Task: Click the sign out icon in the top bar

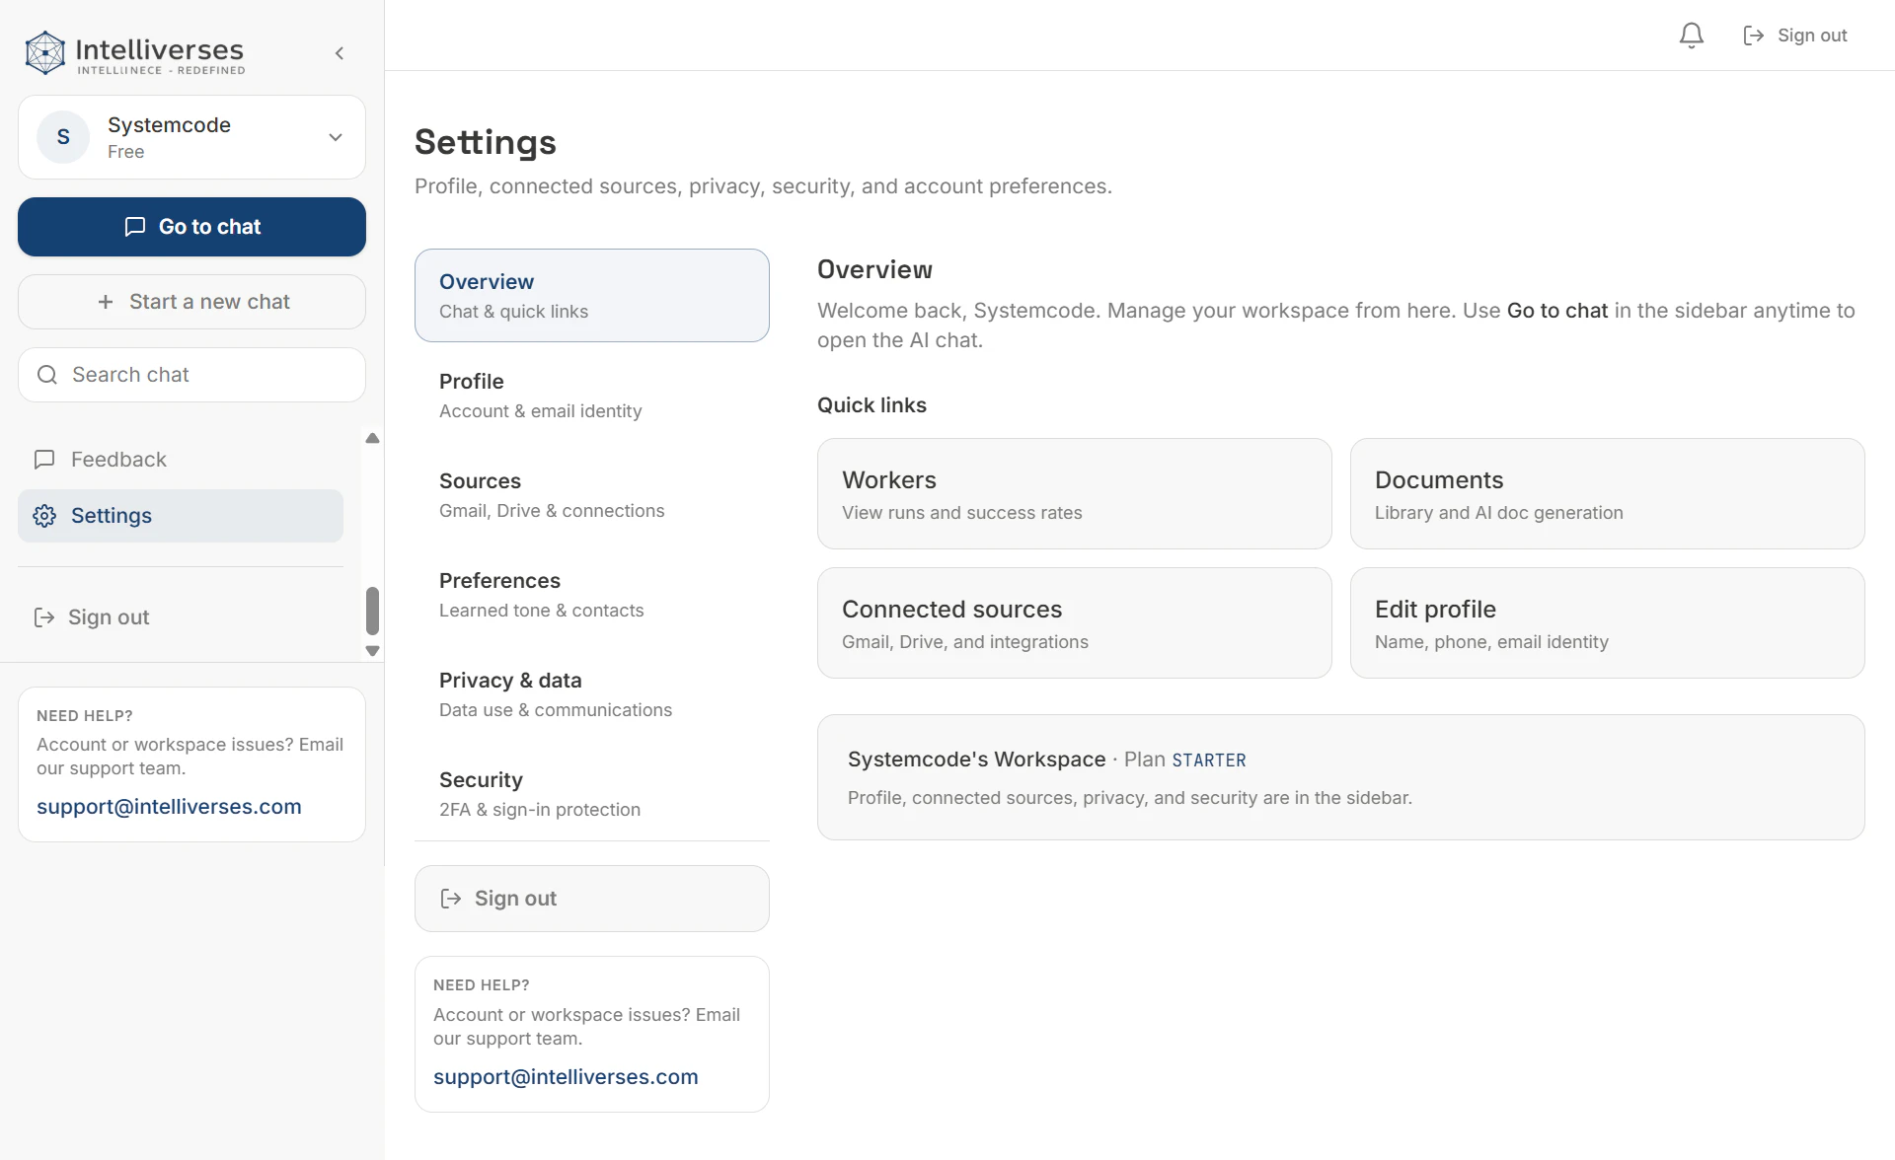Action: click(x=1754, y=36)
